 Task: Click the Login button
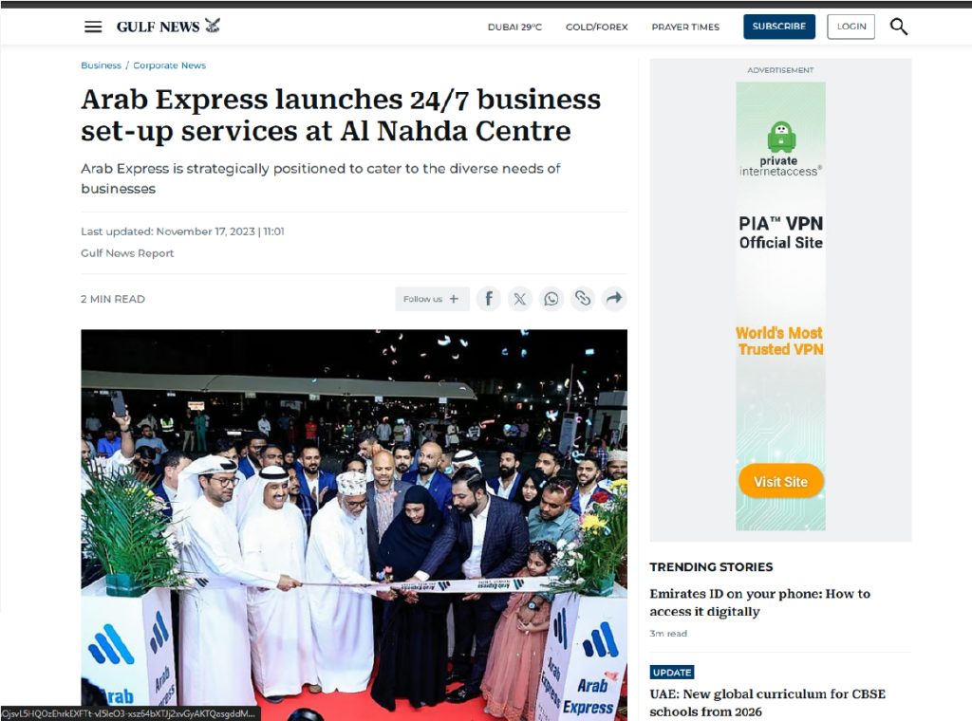point(851,27)
